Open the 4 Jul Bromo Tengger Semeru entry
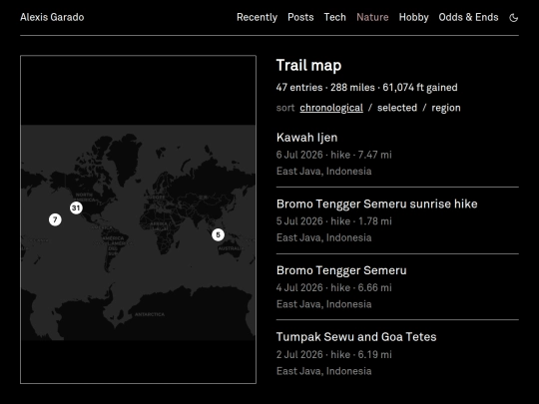Screen dimensions: 539x404 (x=341, y=270)
